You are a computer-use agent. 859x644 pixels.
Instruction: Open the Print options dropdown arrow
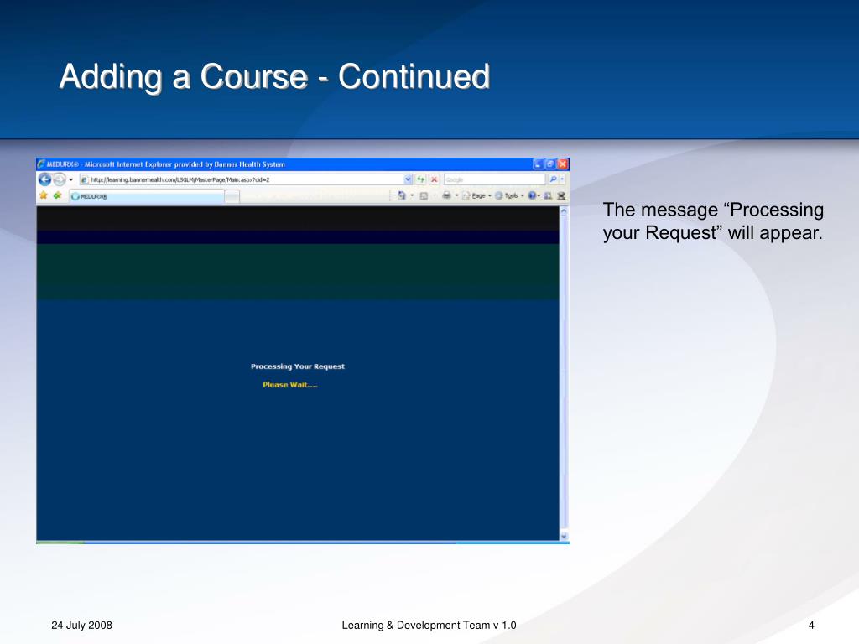click(x=457, y=195)
